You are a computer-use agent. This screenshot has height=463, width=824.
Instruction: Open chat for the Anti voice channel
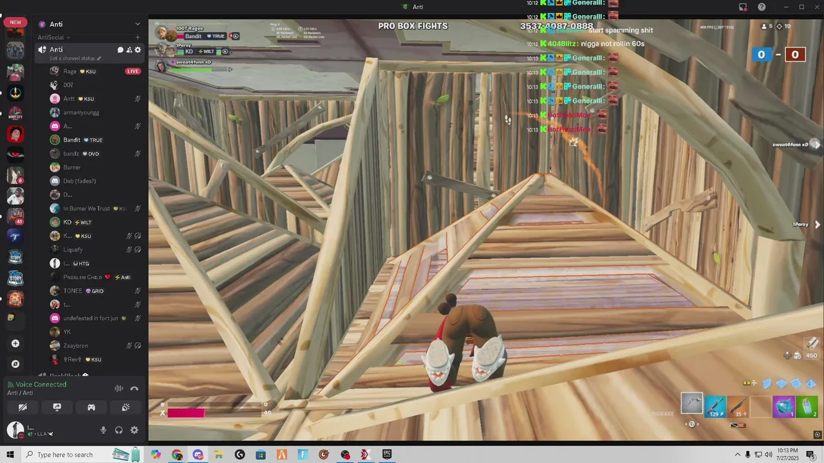(120, 50)
